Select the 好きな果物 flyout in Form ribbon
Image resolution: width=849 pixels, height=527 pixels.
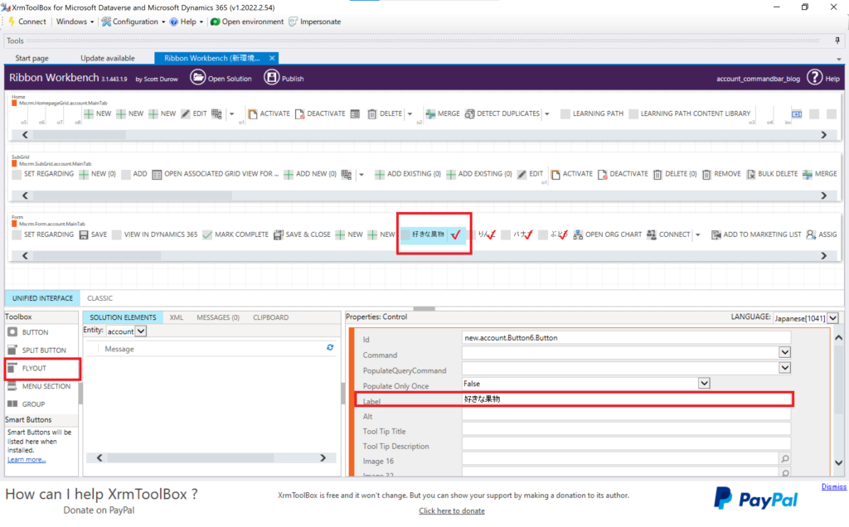[x=433, y=234]
